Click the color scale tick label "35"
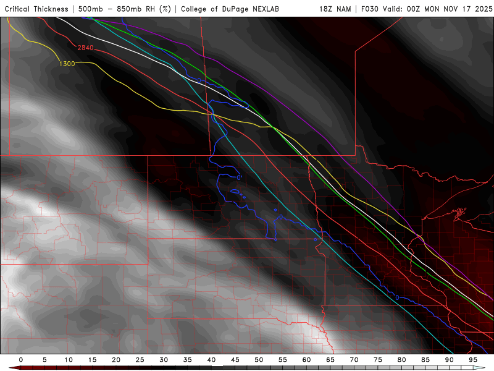Screen dimensions: 494x371 point(188,360)
